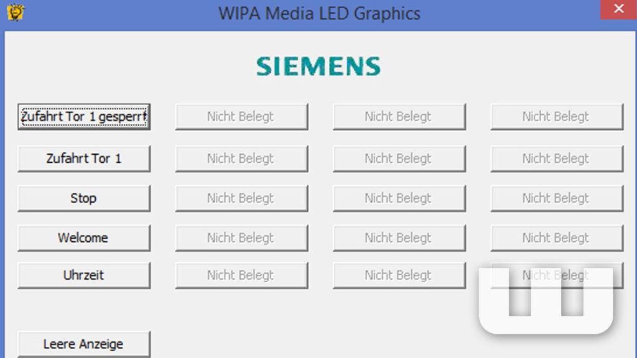Select the Zufahrt Tor 1 gesperrt button
Screen dimensions: 637x358
(84, 117)
